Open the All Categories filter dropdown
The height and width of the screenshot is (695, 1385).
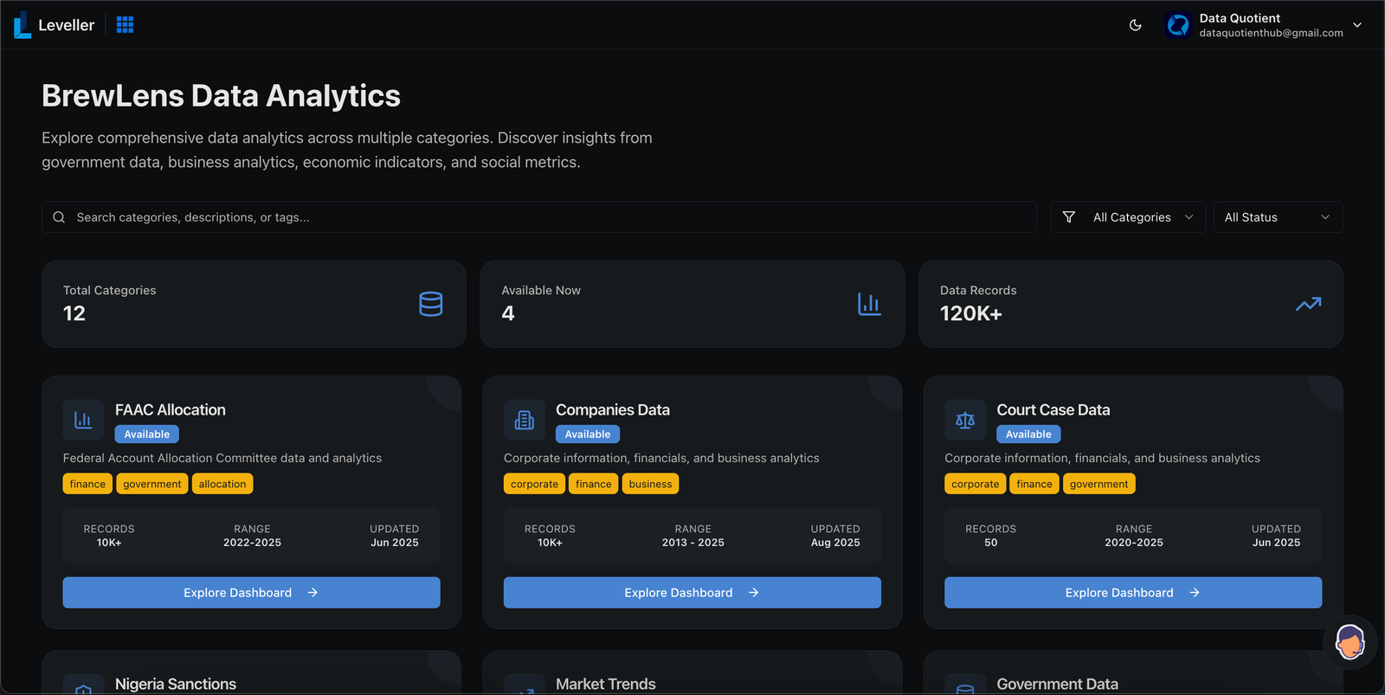[x=1128, y=217]
